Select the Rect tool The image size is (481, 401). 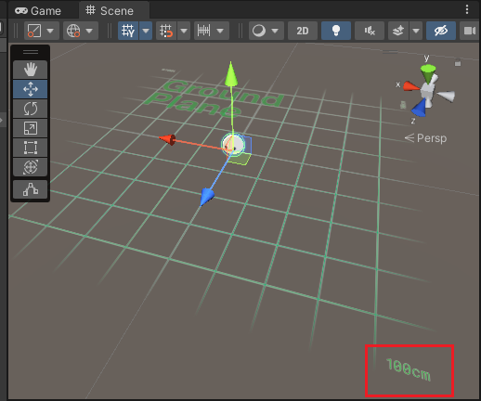[31, 148]
